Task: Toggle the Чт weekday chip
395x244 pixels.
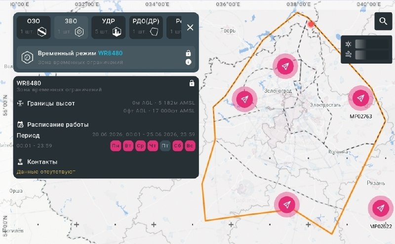Action: tap(153, 146)
